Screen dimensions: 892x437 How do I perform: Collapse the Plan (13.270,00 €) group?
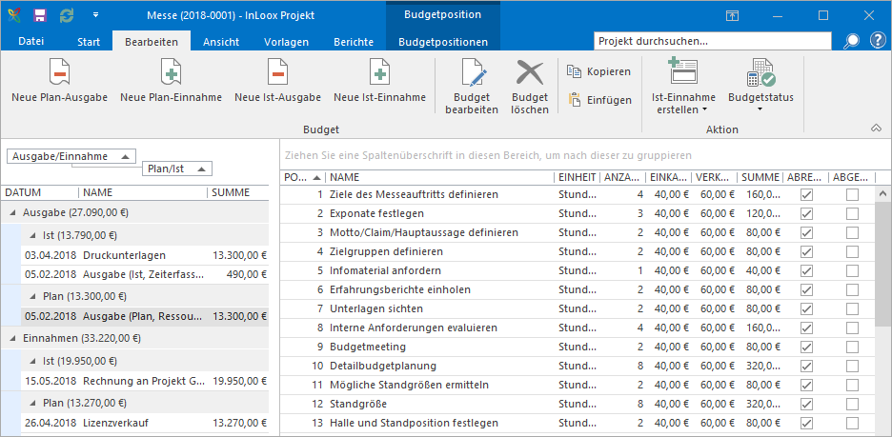pyautogui.click(x=33, y=404)
